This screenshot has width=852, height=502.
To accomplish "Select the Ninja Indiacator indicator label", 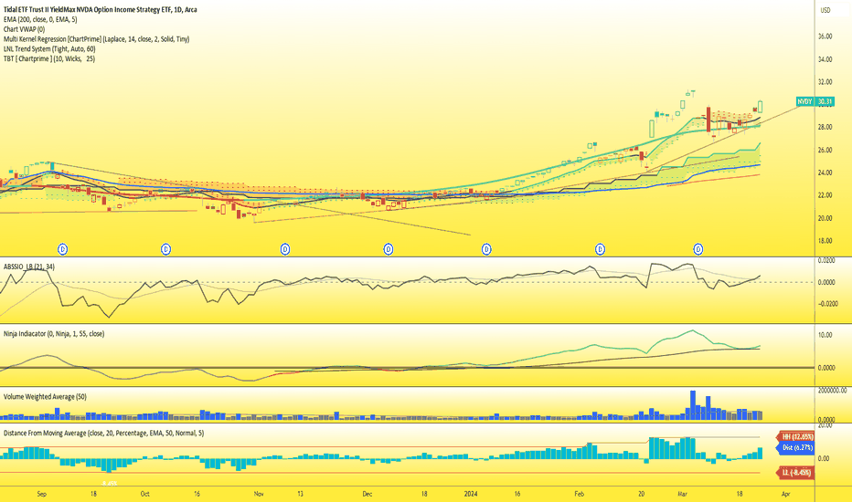I will [54, 333].
